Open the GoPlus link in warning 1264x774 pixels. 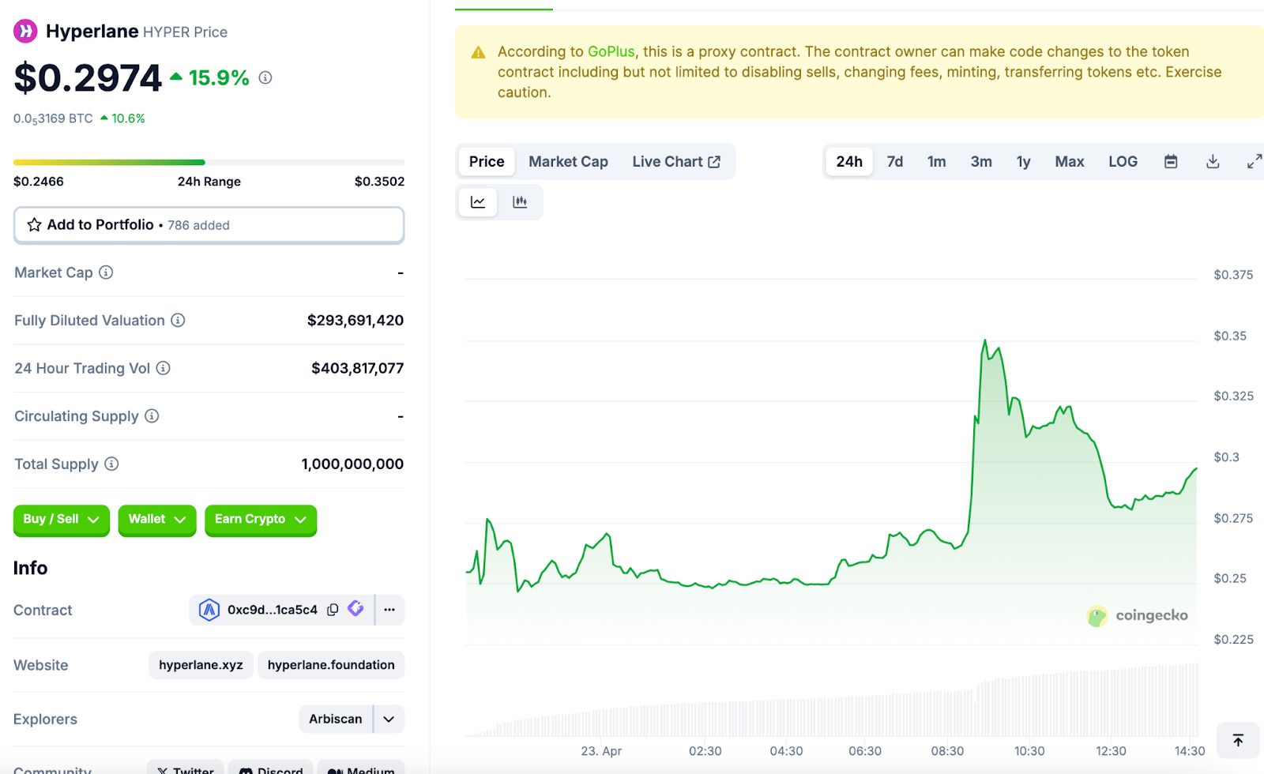611,51
